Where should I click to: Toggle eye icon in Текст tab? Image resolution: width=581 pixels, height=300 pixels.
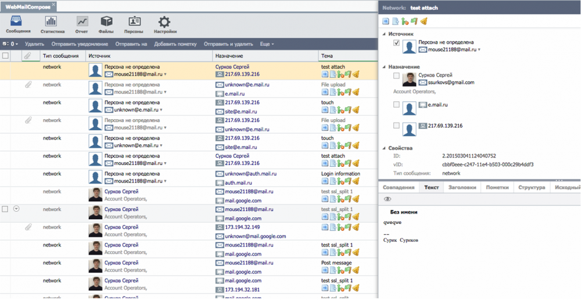point(388,199)
